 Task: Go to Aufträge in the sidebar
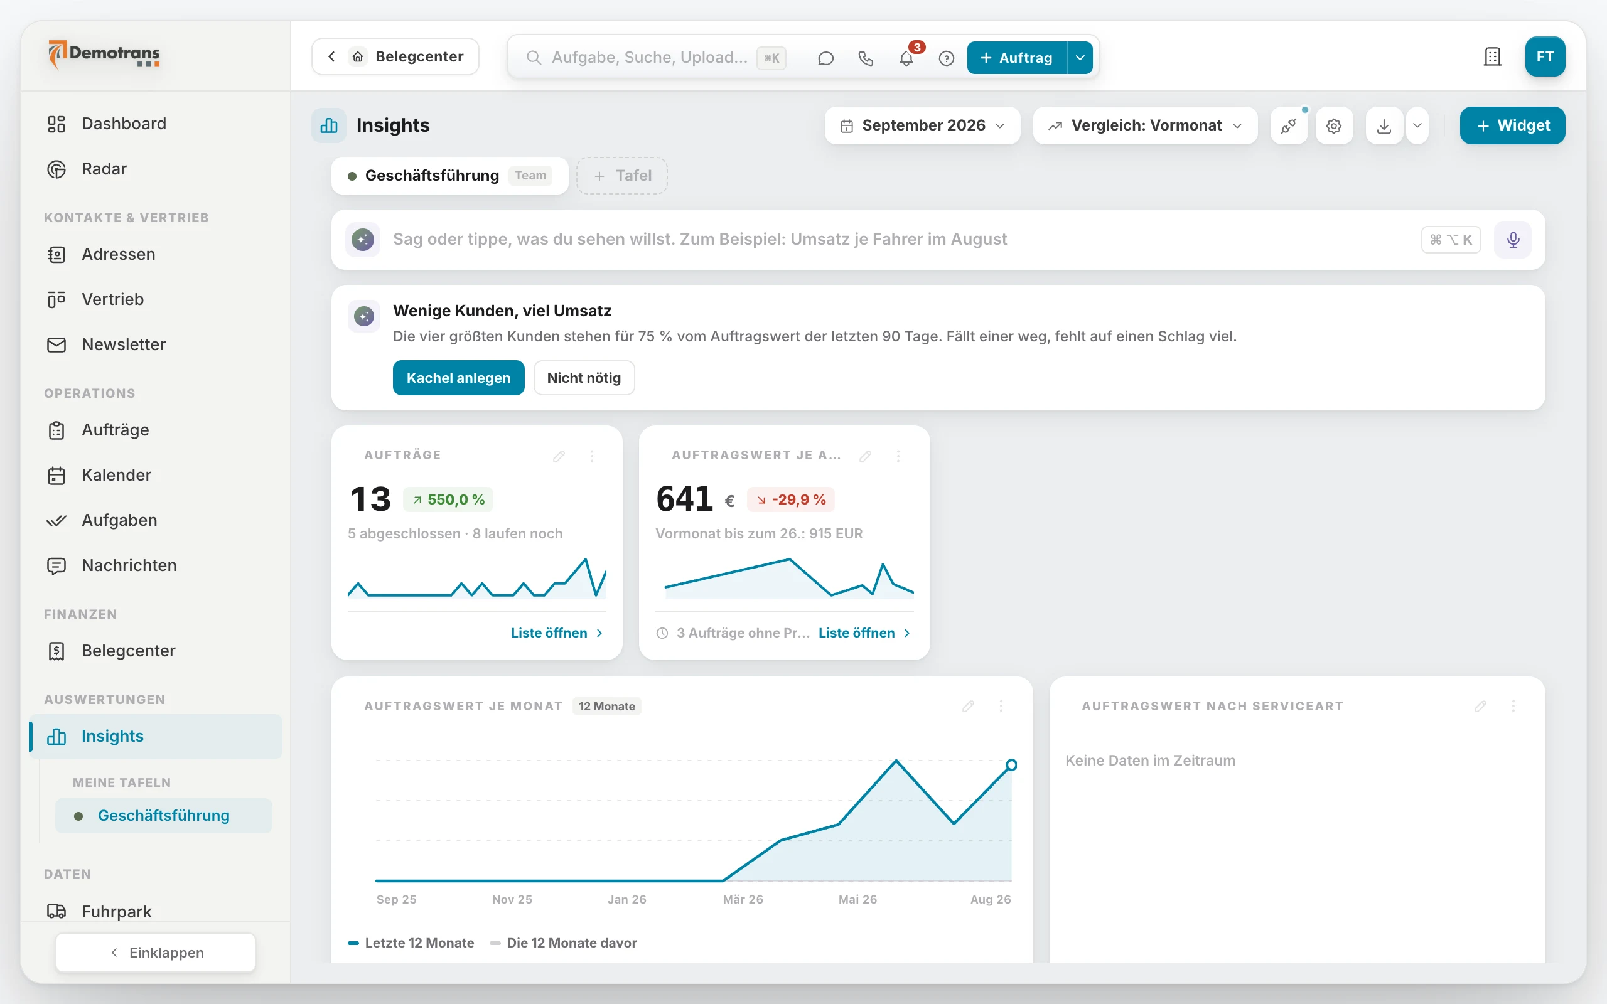point(156,430)
